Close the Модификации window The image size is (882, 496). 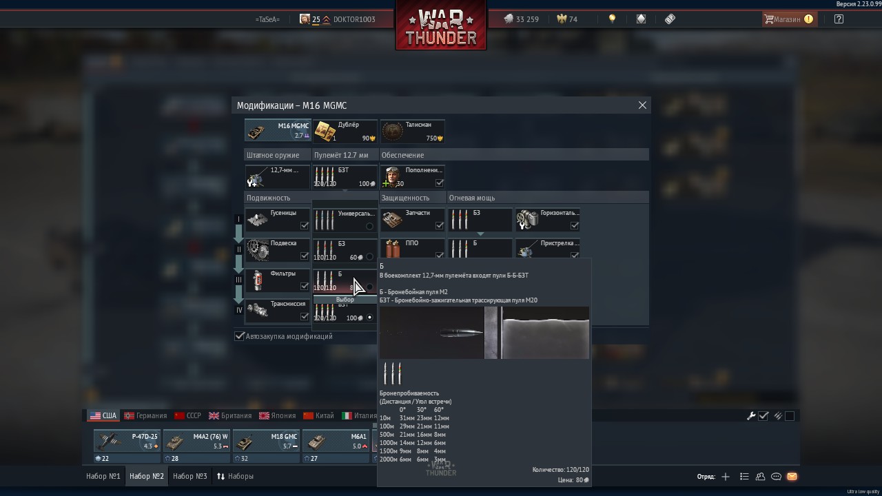pos(642,105)
